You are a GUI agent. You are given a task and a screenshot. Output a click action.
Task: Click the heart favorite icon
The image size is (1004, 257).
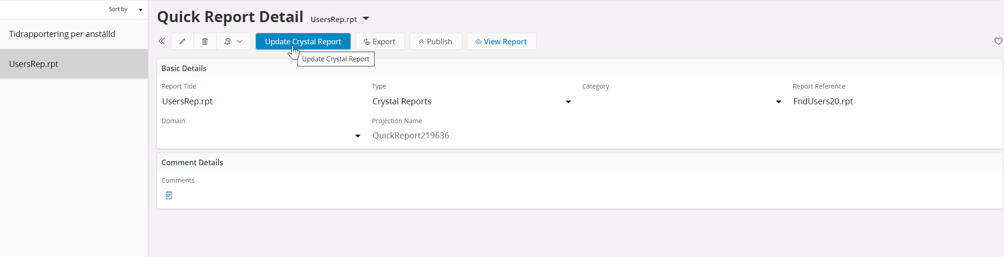coord(998,41)
